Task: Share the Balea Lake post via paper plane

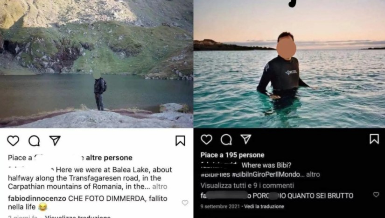Action: (x=55, y=140)
